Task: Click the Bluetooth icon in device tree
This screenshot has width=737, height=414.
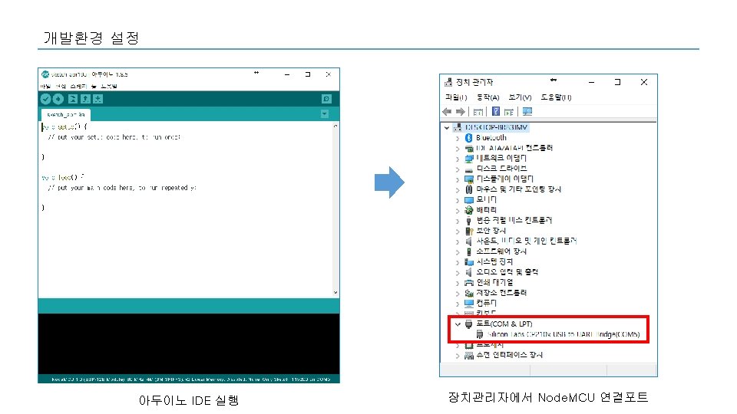Action: click(x=468, y=138)
